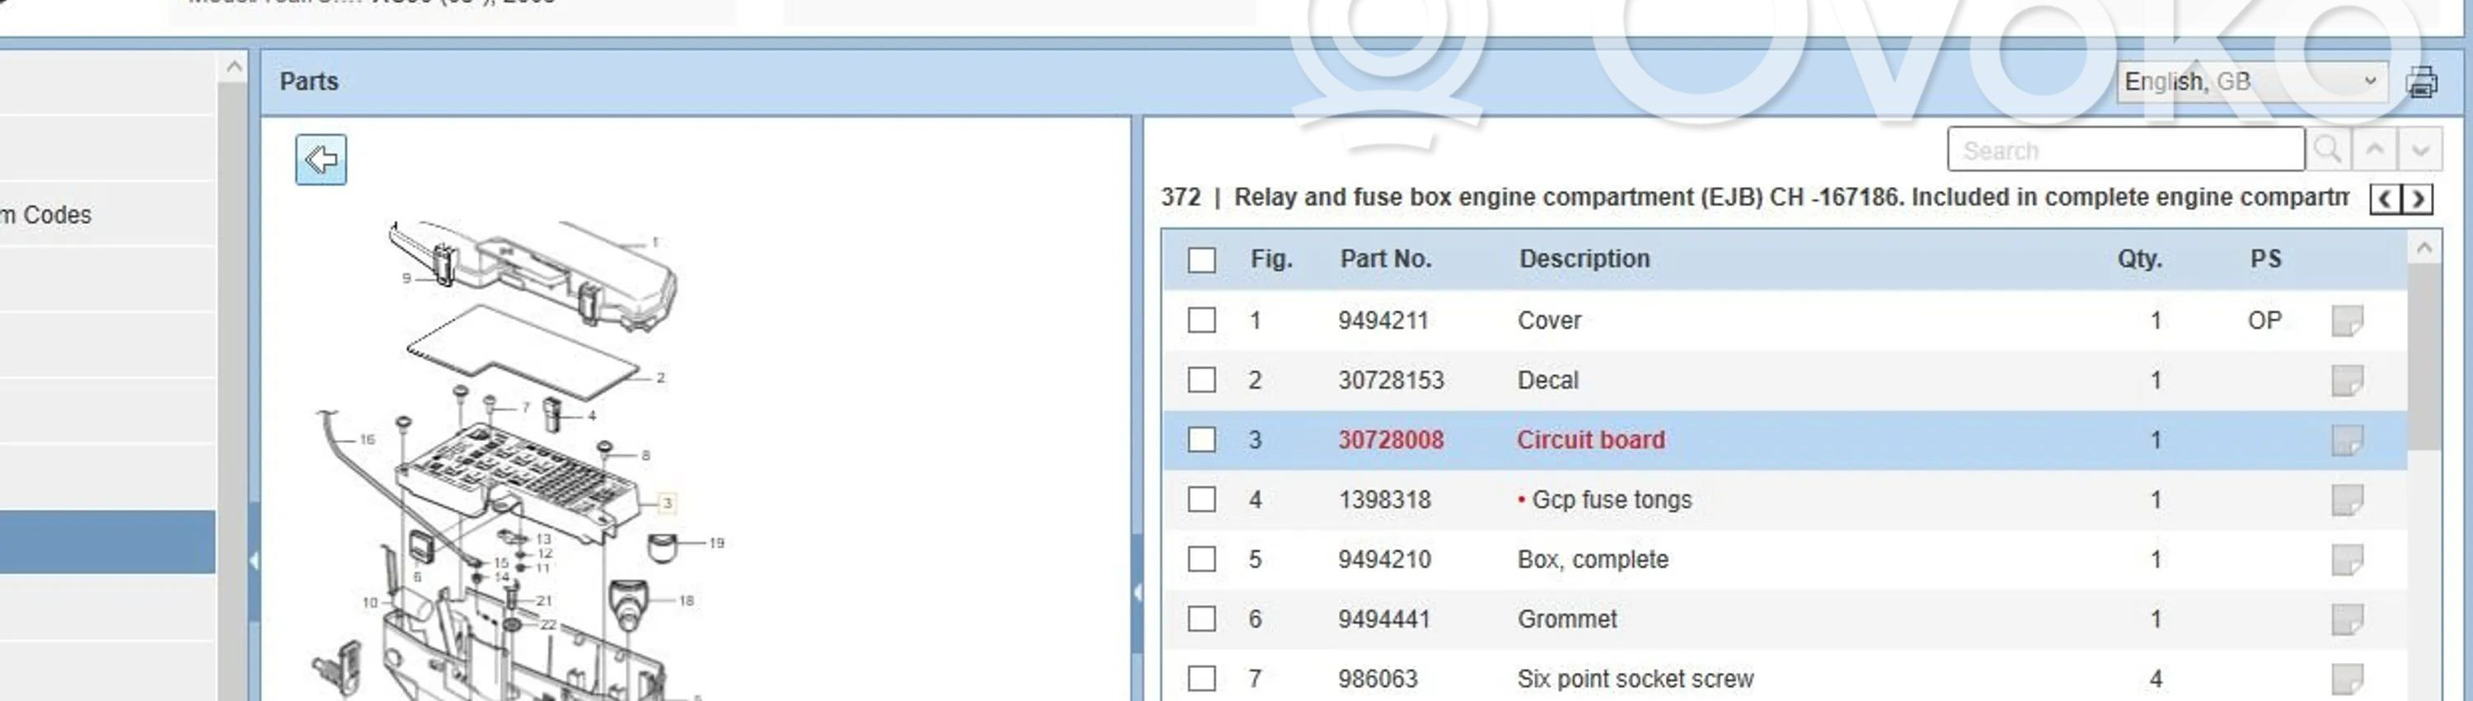Show the next parts section with right chevron
The width and height of the screenshot is (2473, 701).
(x=2419, y=199)
